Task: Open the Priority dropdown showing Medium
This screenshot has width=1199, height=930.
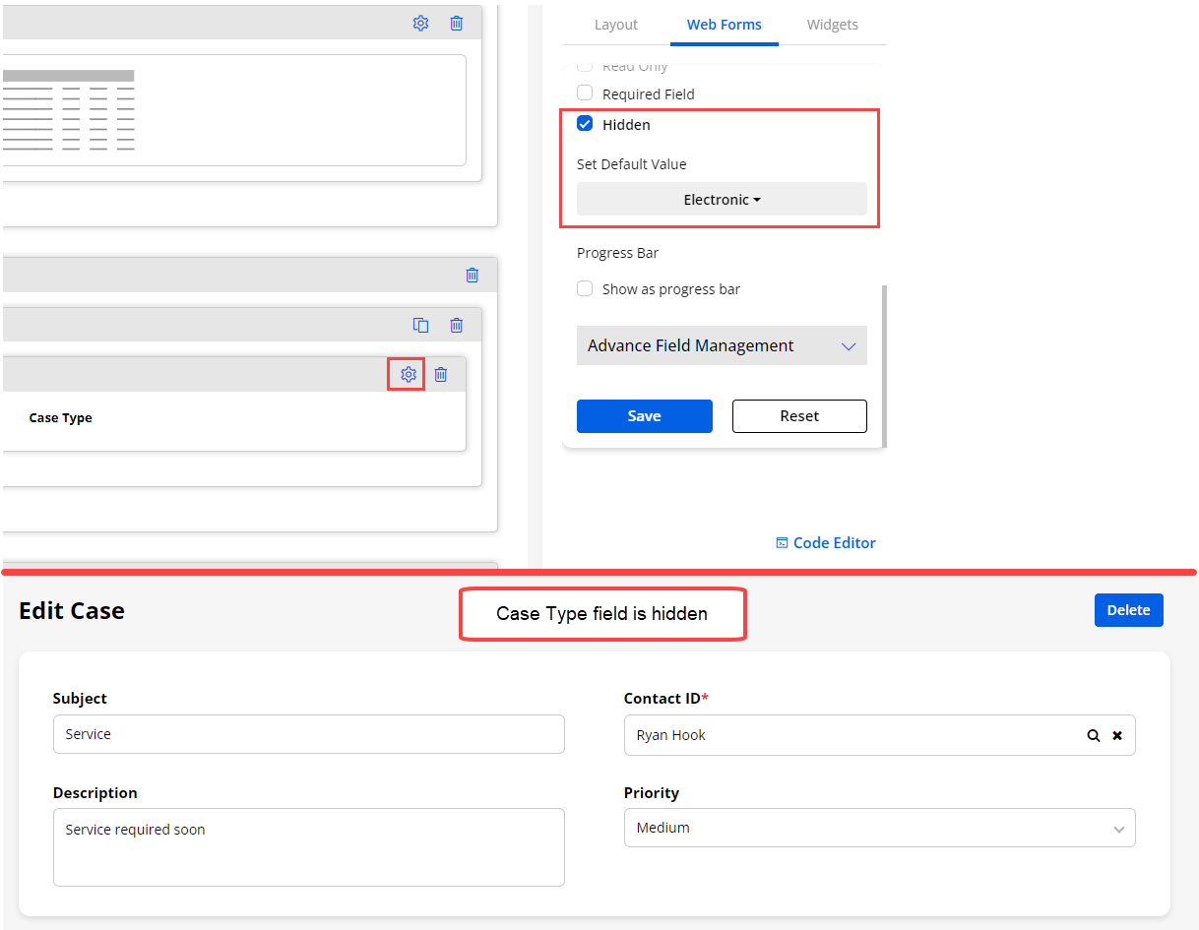Action: coord(879,829)
